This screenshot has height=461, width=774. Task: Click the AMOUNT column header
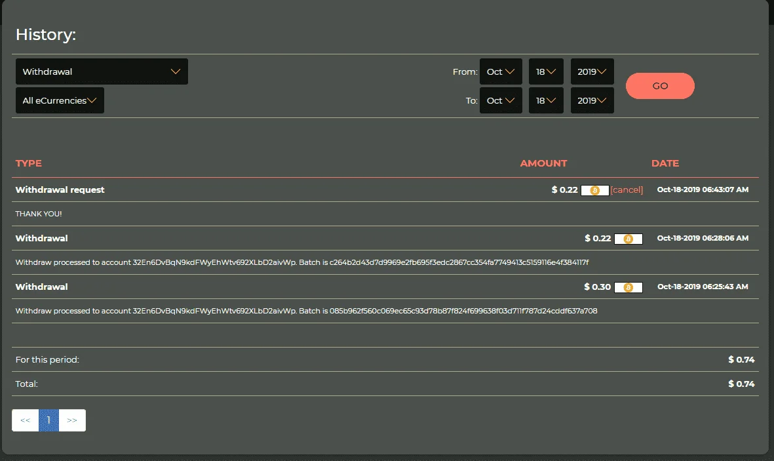coord(543,163)
